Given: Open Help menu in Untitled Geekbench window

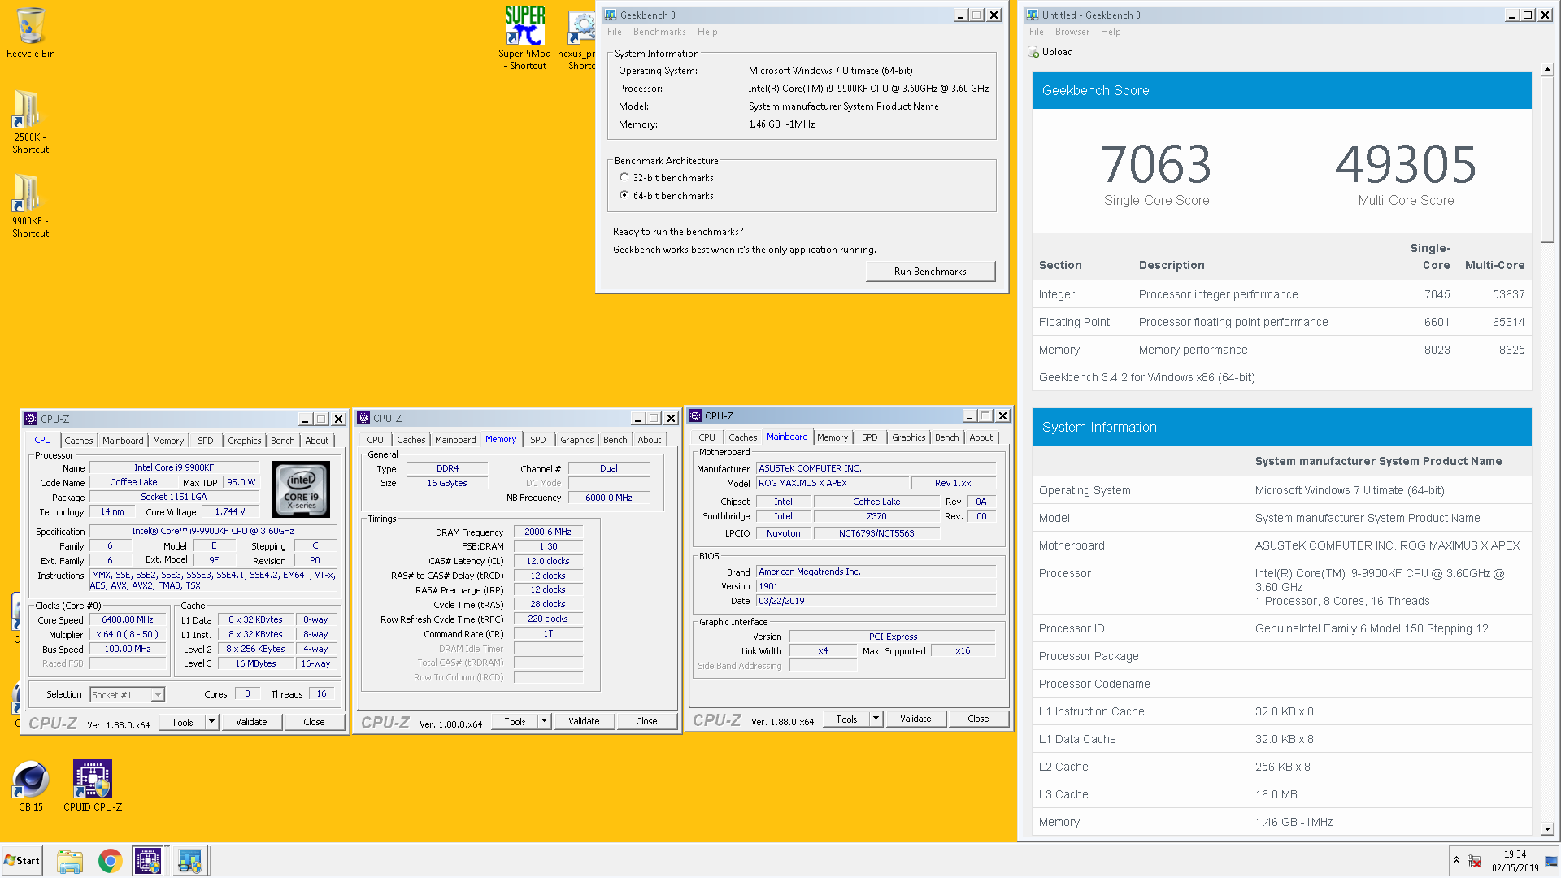Looking at the screenshot, I should point(1111,32).
